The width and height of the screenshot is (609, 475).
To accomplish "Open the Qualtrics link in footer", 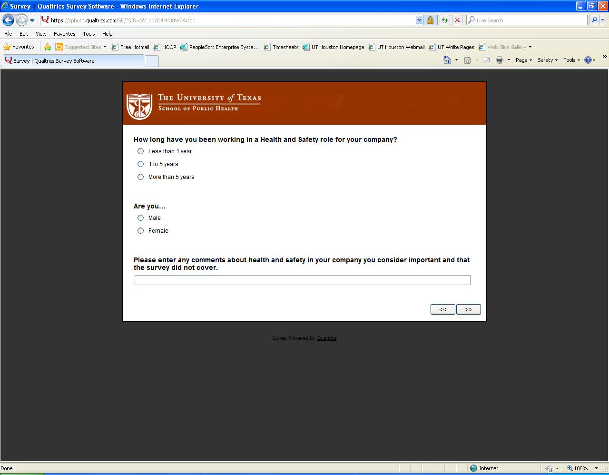I will tap(326, 338).
